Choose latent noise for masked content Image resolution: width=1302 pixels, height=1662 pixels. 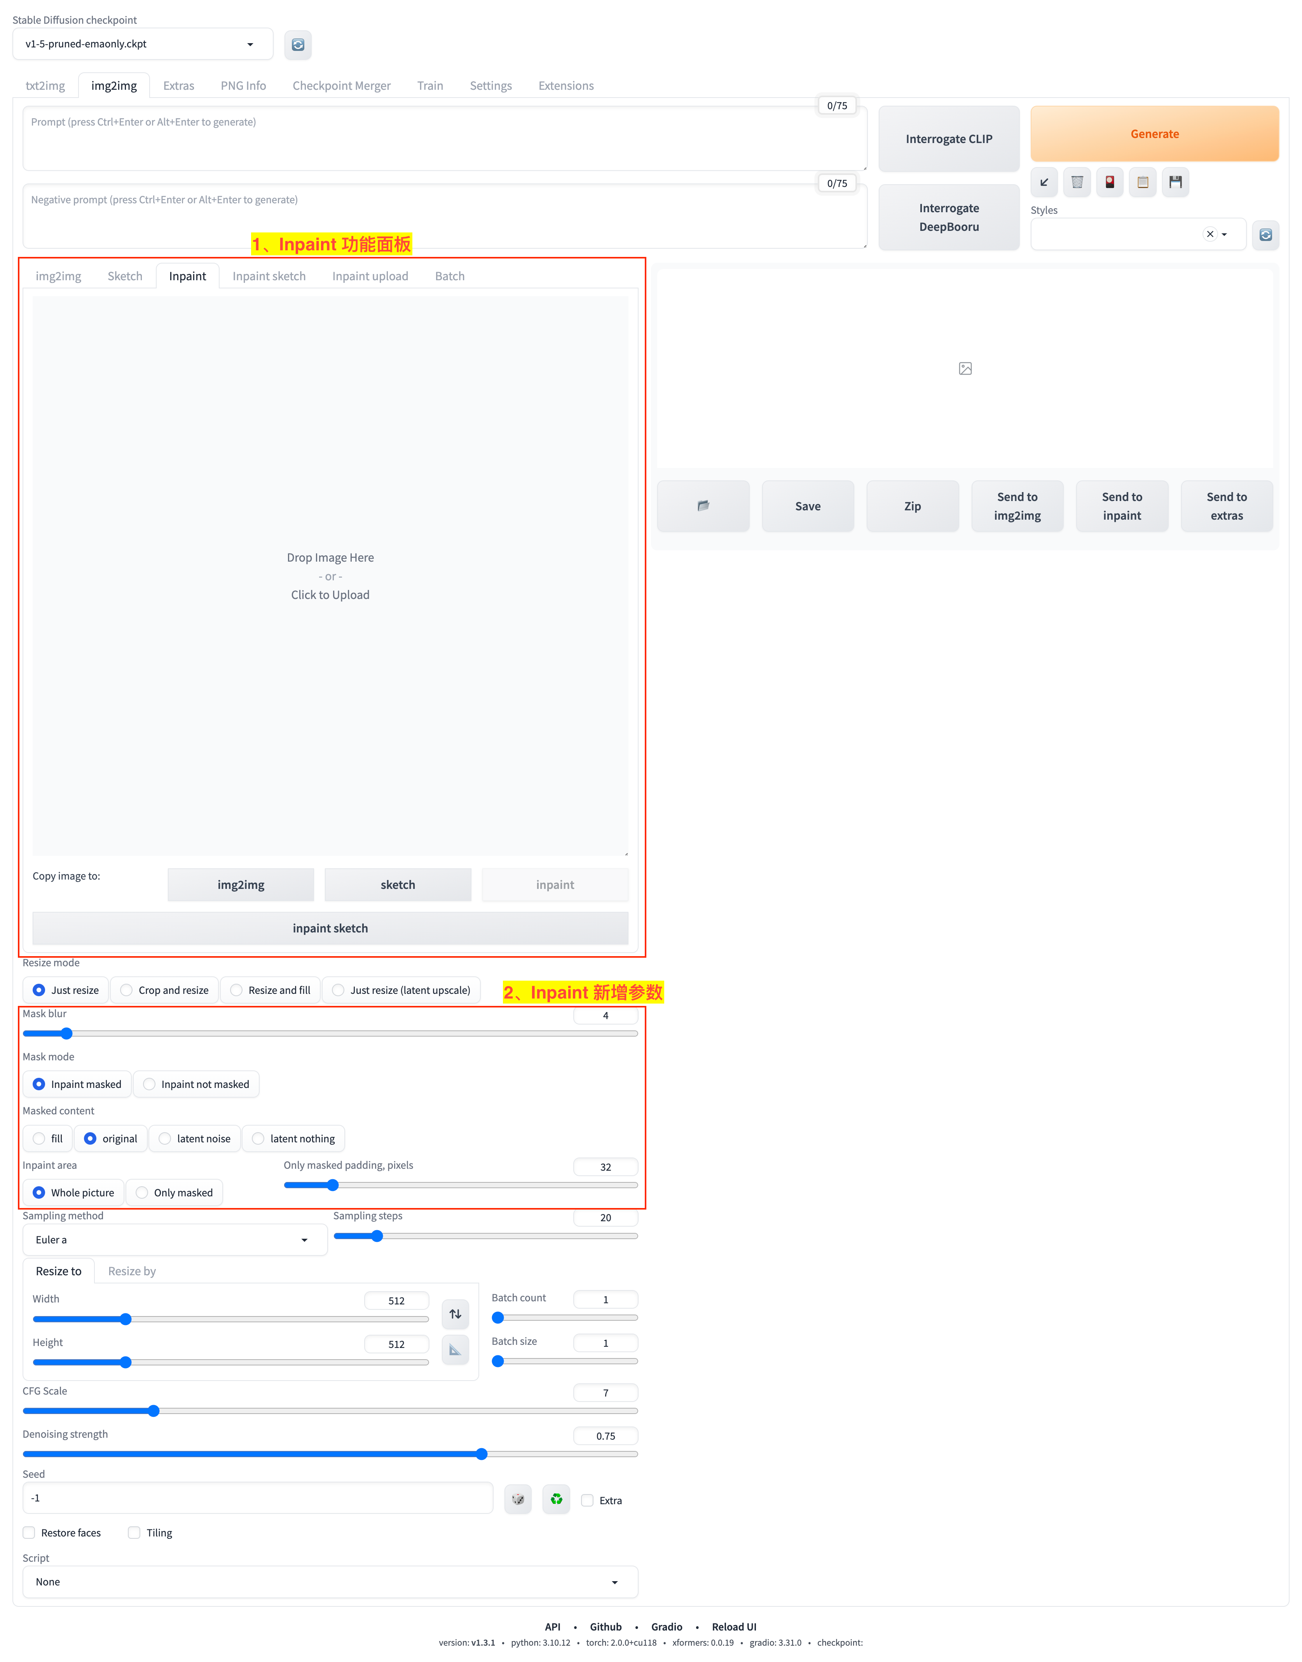[x=165, y=1138]
